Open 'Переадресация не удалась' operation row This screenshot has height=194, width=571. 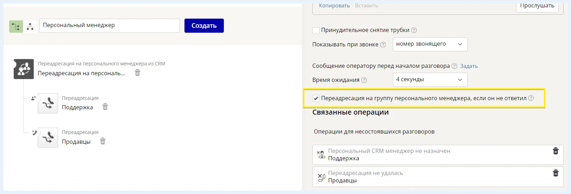click(438, 177)
